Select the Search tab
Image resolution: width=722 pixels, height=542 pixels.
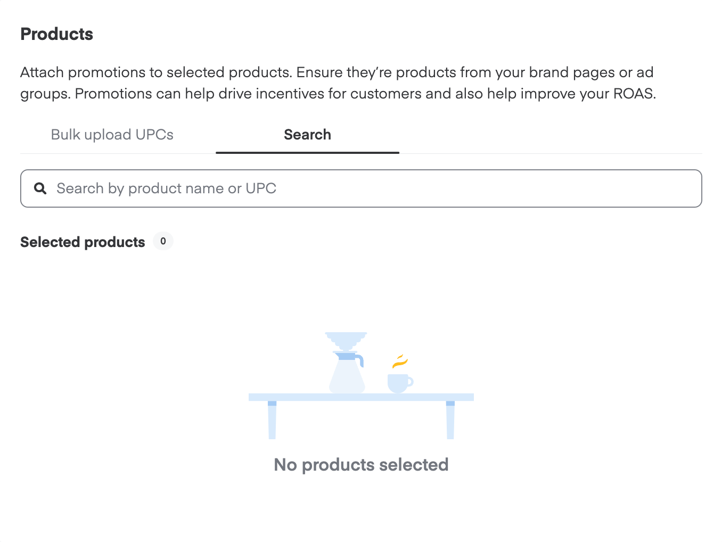tap(307, 135)
